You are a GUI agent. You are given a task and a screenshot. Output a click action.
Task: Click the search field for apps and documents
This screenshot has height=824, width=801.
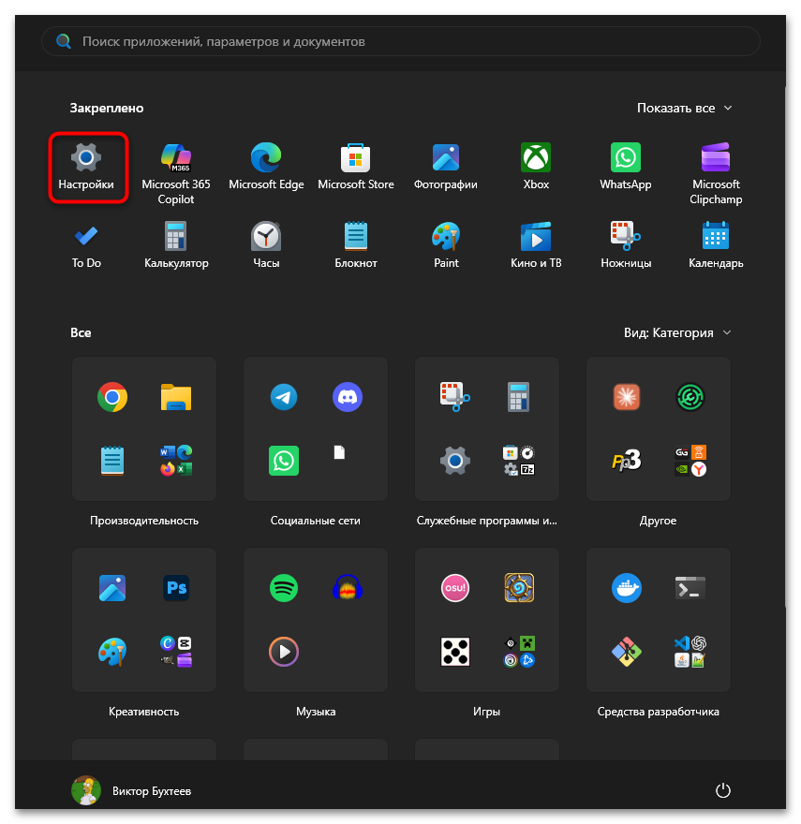click(x=401, y=41)
